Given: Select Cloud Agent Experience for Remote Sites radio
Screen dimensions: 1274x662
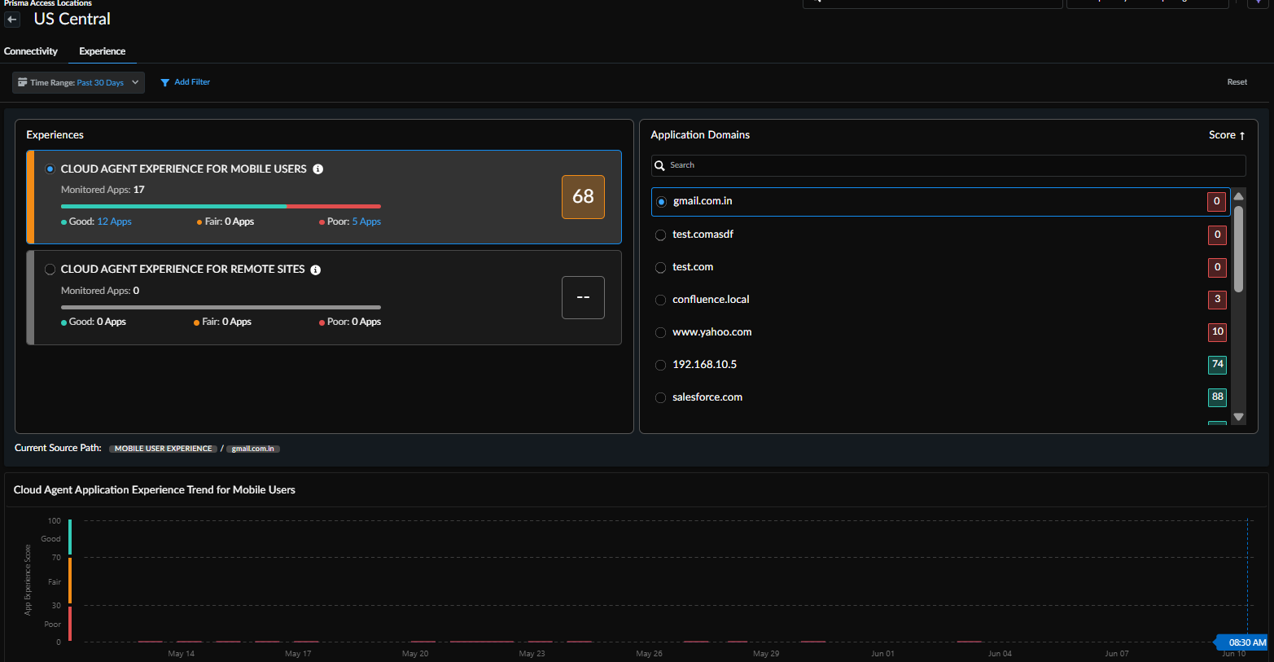Looking at the screenshot, I should (x=50, y=270).
